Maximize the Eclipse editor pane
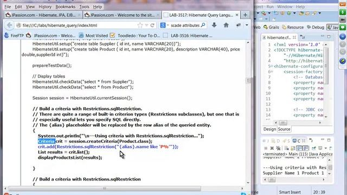This screenshot has width=347, height=195. click(329, 36)
